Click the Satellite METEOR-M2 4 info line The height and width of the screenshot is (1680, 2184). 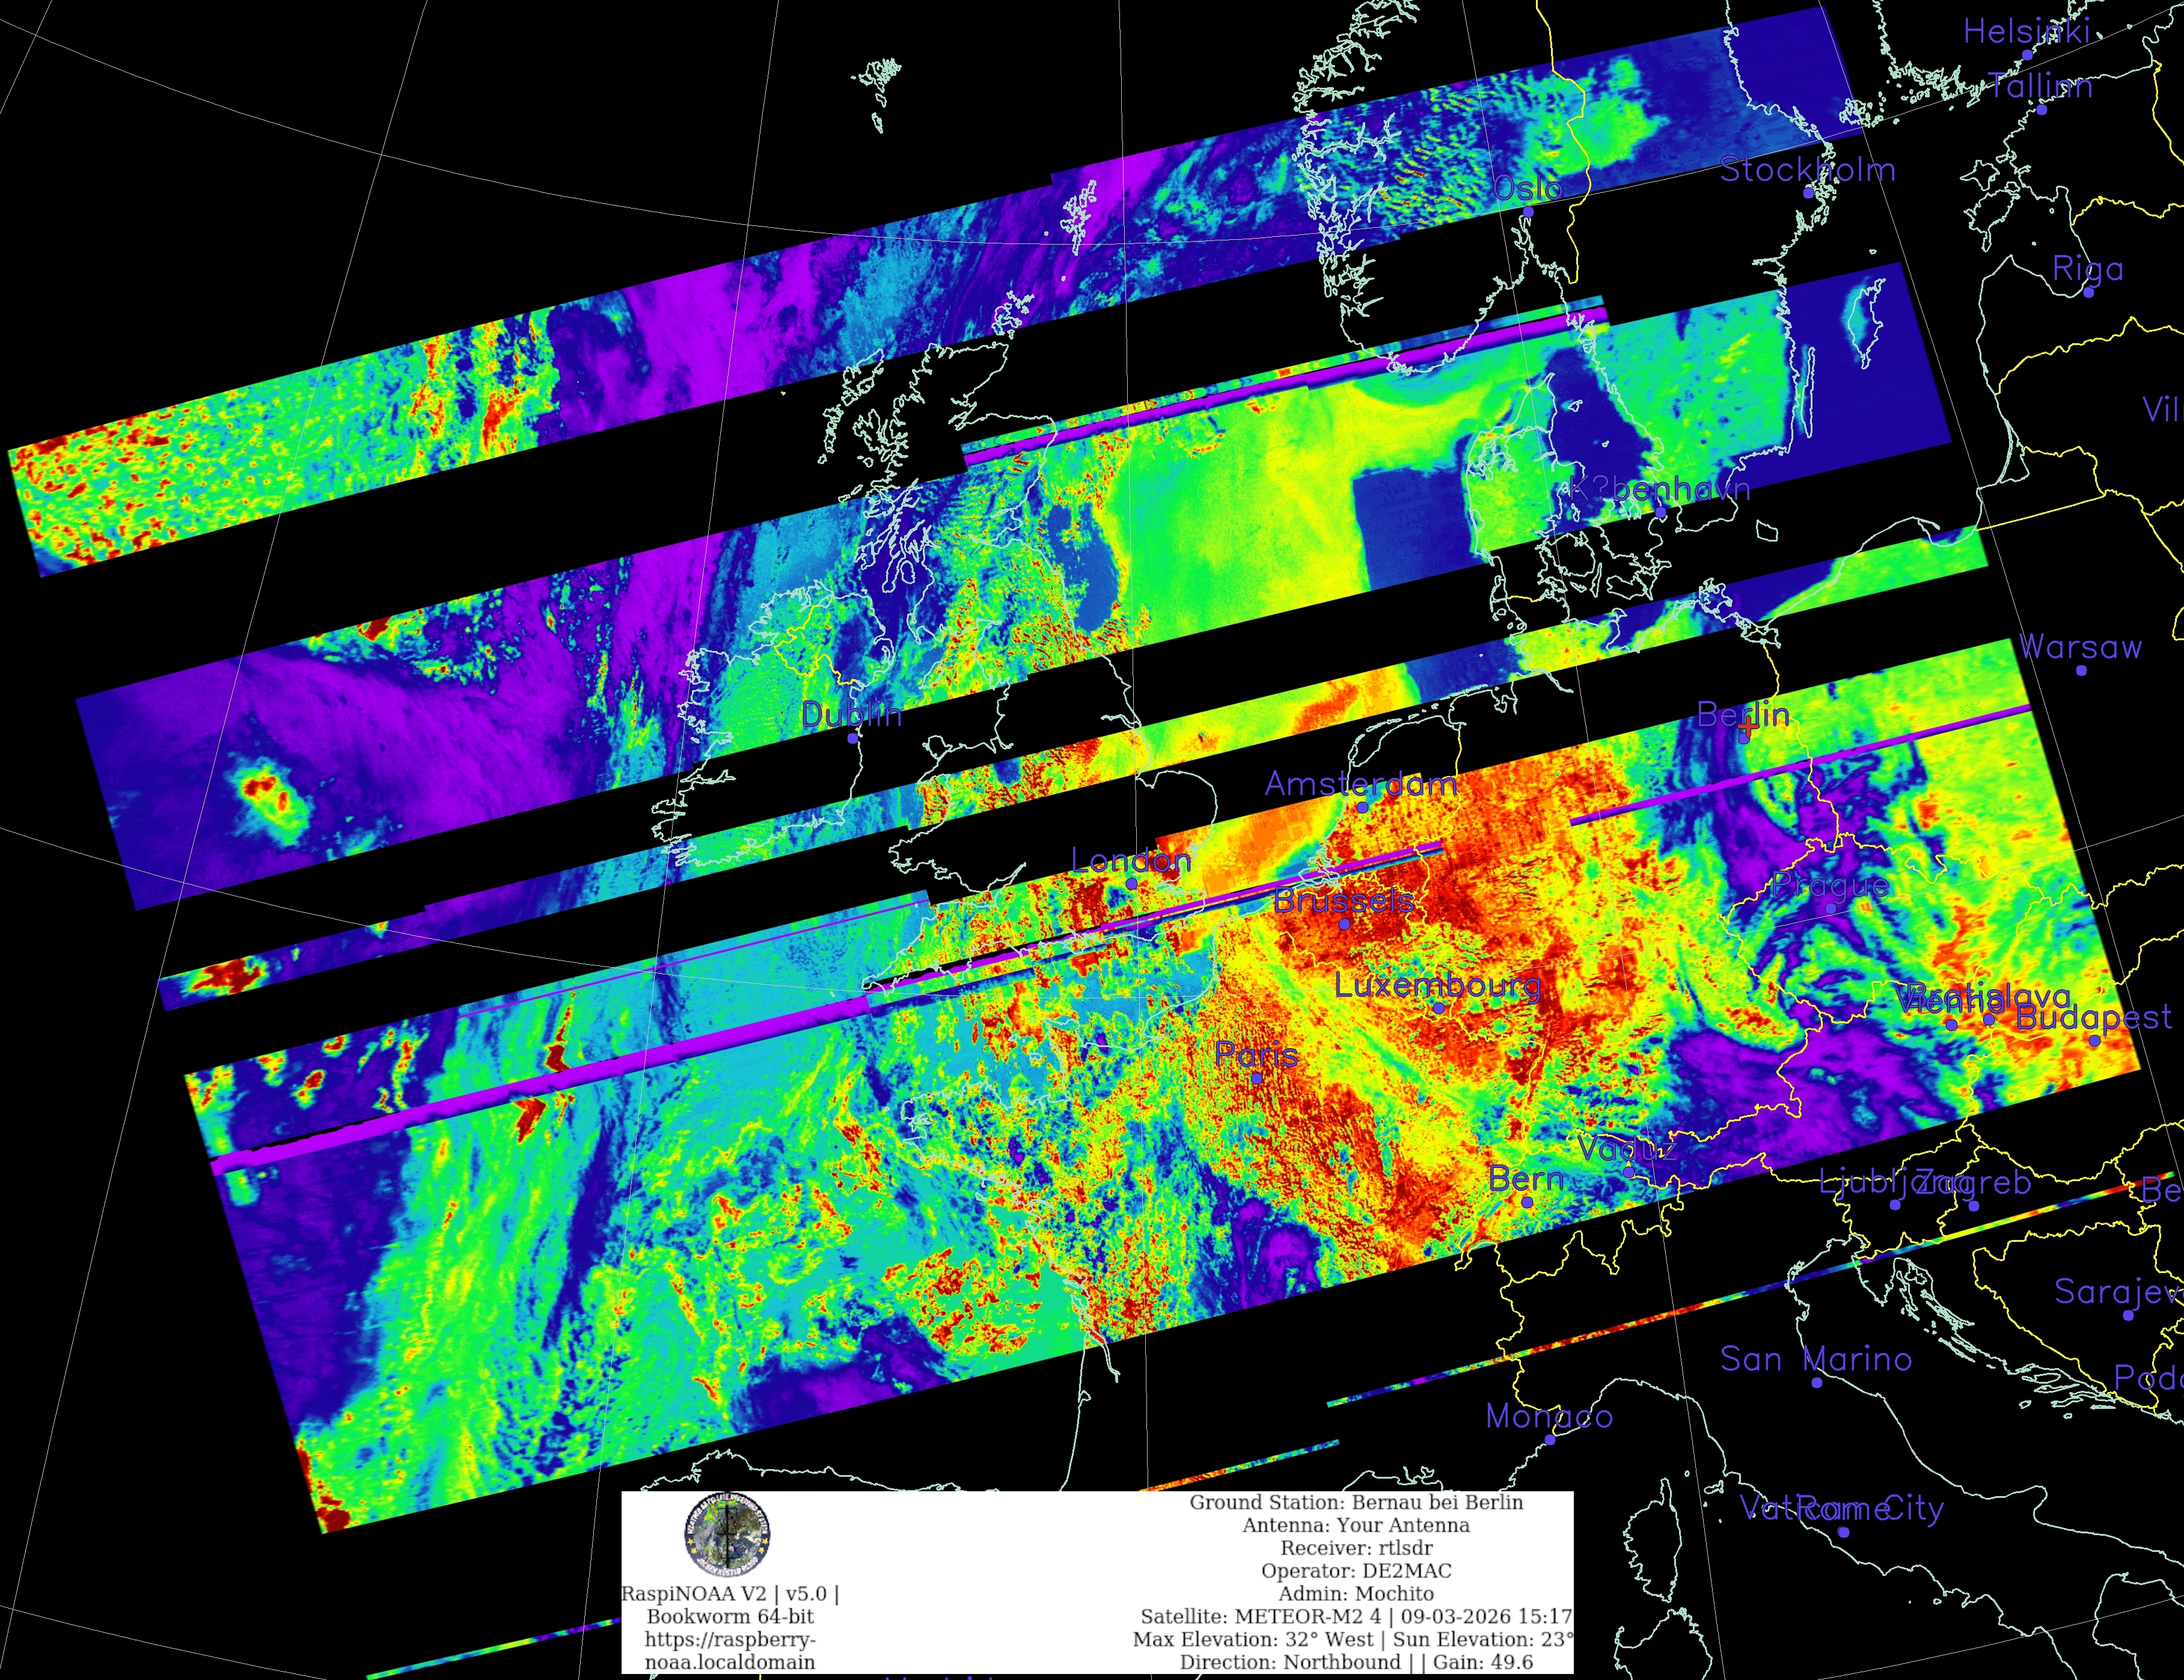(x=1356, y=1616)
